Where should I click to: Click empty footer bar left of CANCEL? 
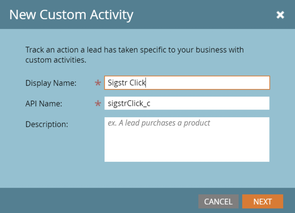click(98, 201)
